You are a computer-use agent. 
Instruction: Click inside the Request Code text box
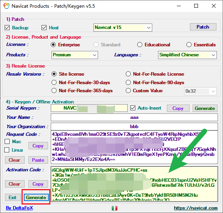point(134,147)
